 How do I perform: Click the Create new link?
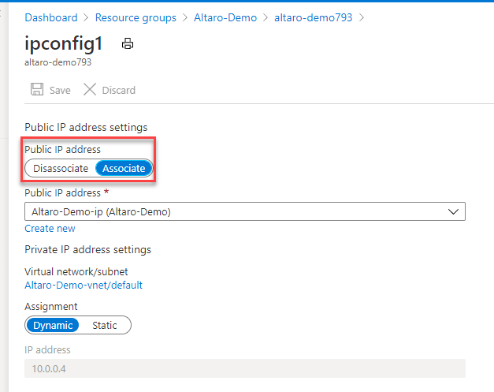50,228
